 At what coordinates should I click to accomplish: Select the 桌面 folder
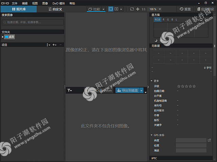coord(9,37)
